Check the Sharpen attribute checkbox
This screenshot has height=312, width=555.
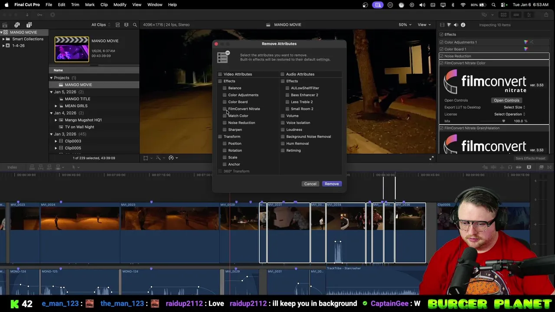(225, 130)
